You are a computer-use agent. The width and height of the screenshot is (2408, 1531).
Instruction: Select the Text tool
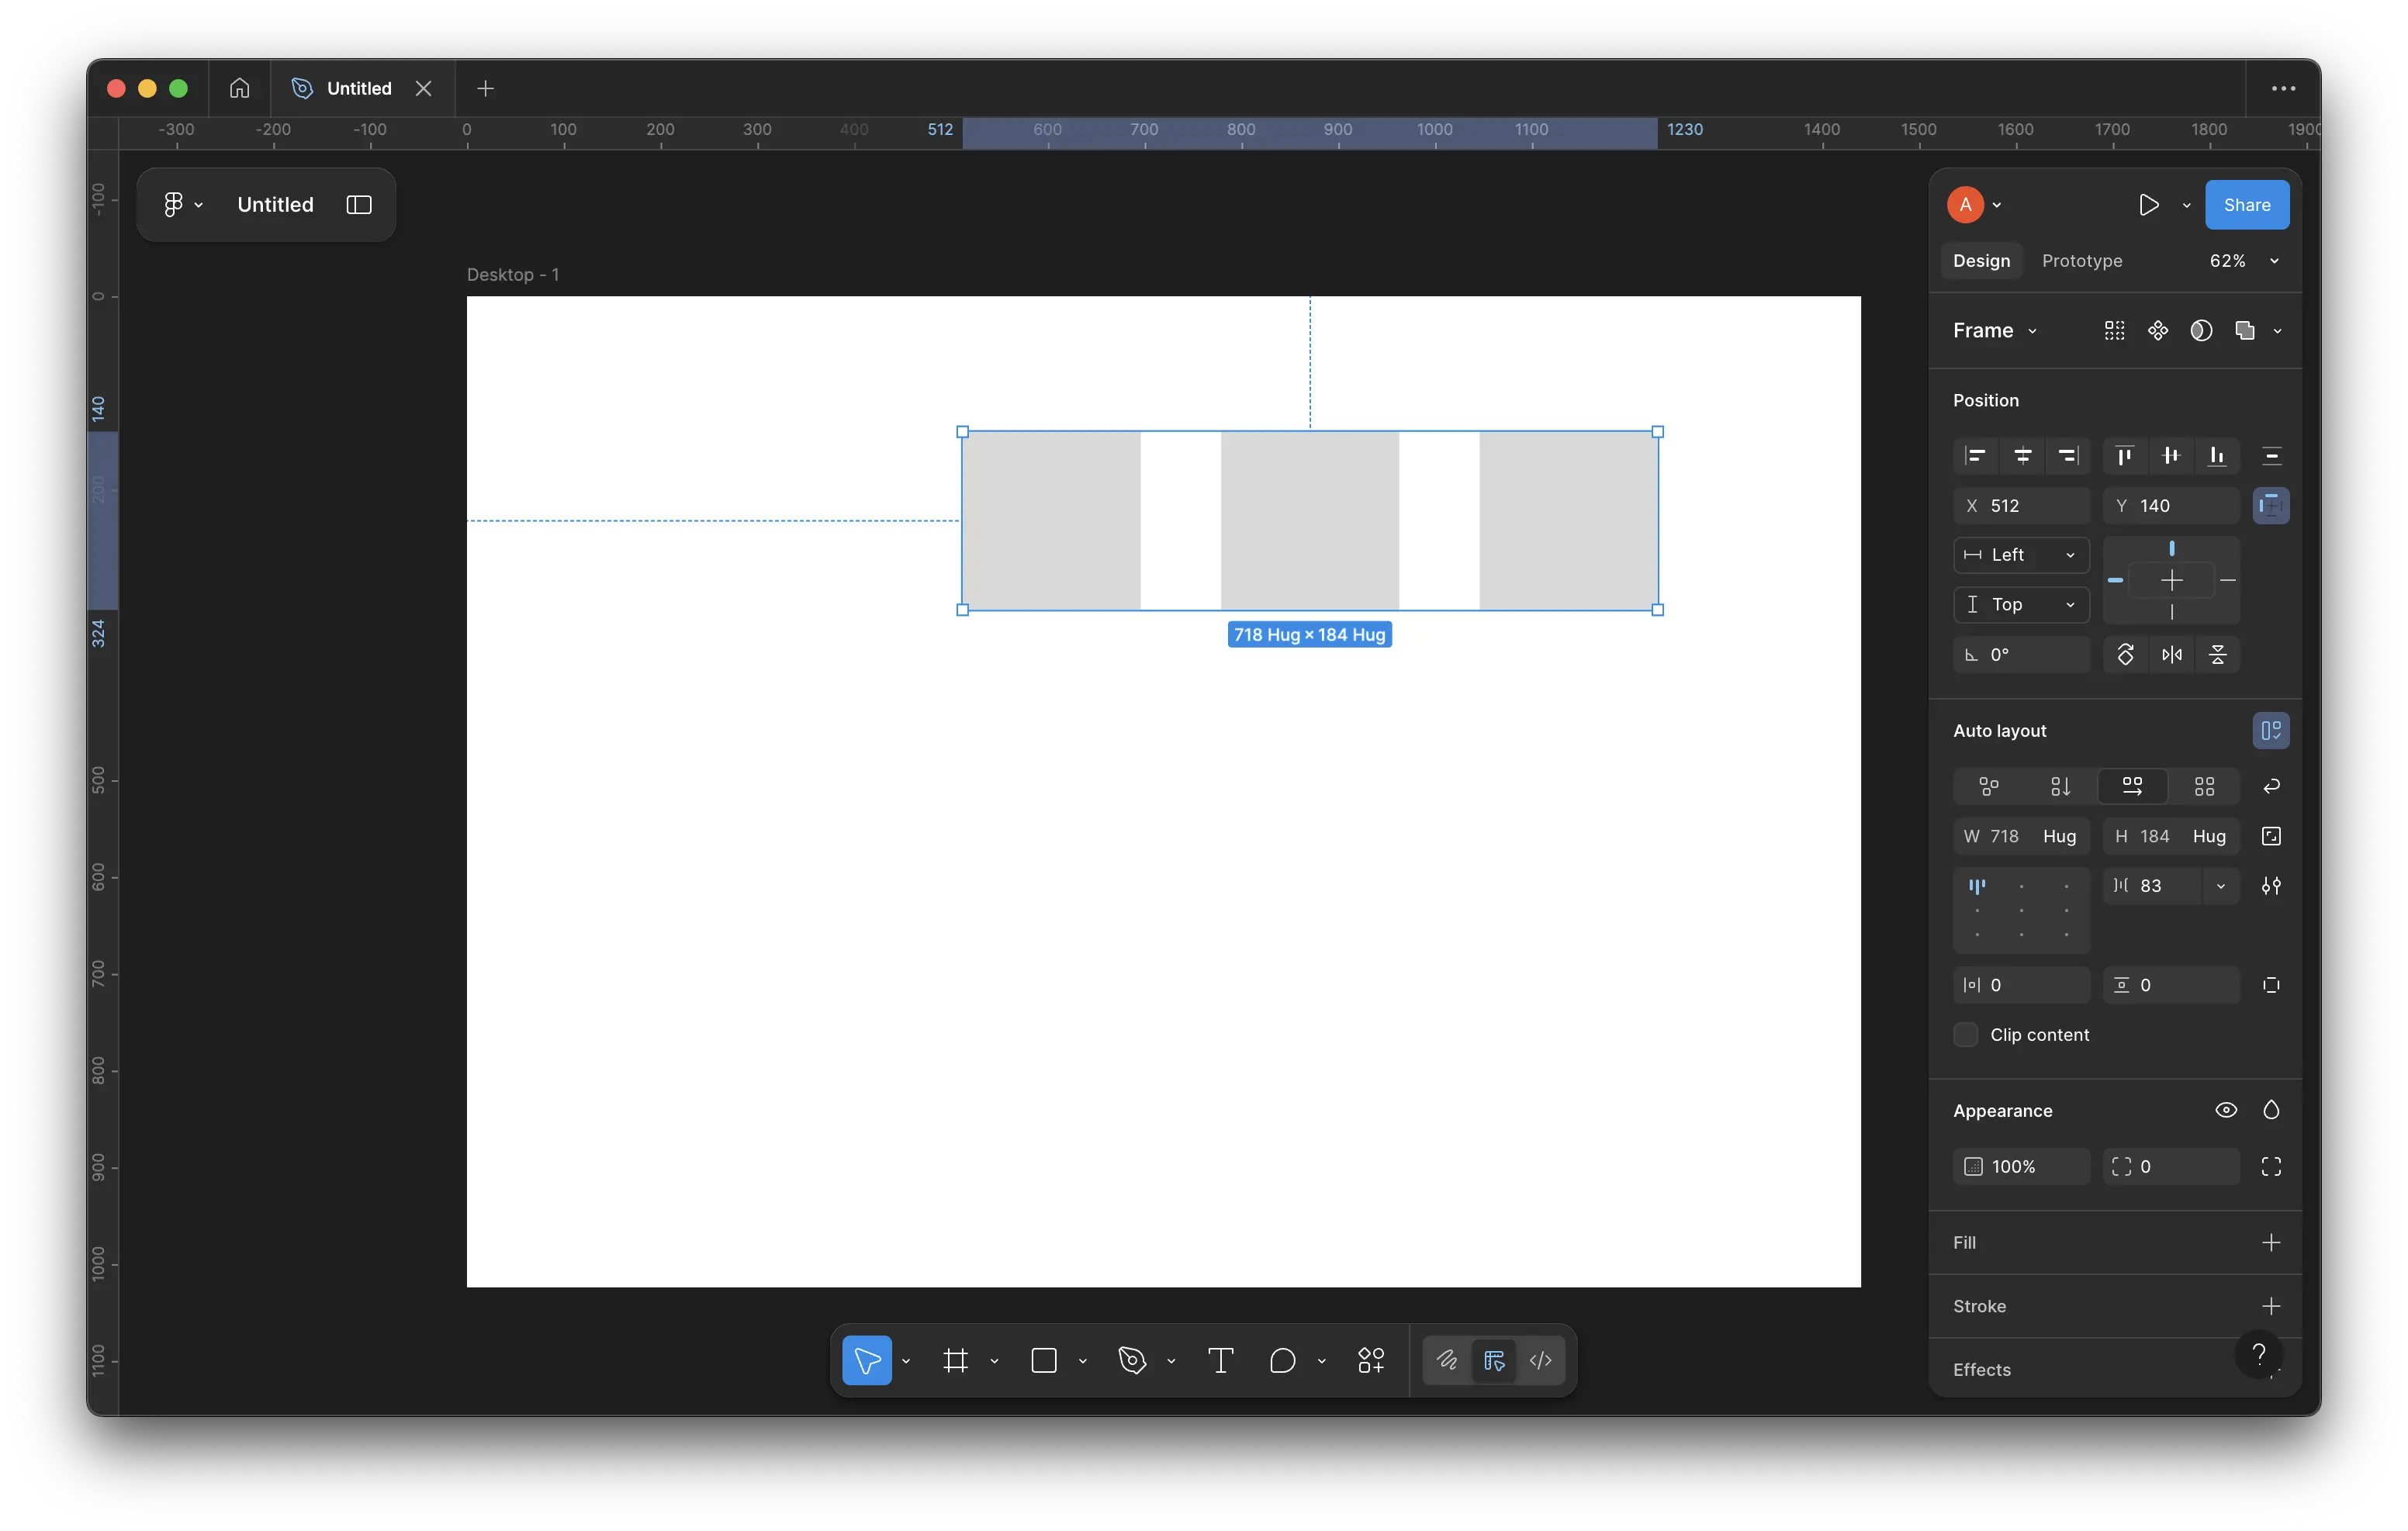click(1220, 1360)
